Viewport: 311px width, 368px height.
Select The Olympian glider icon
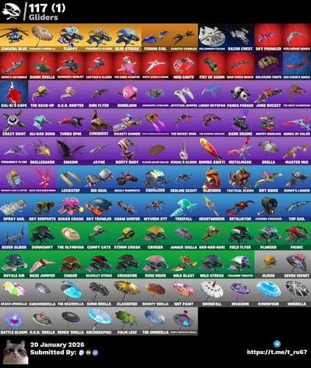point(71,236)
